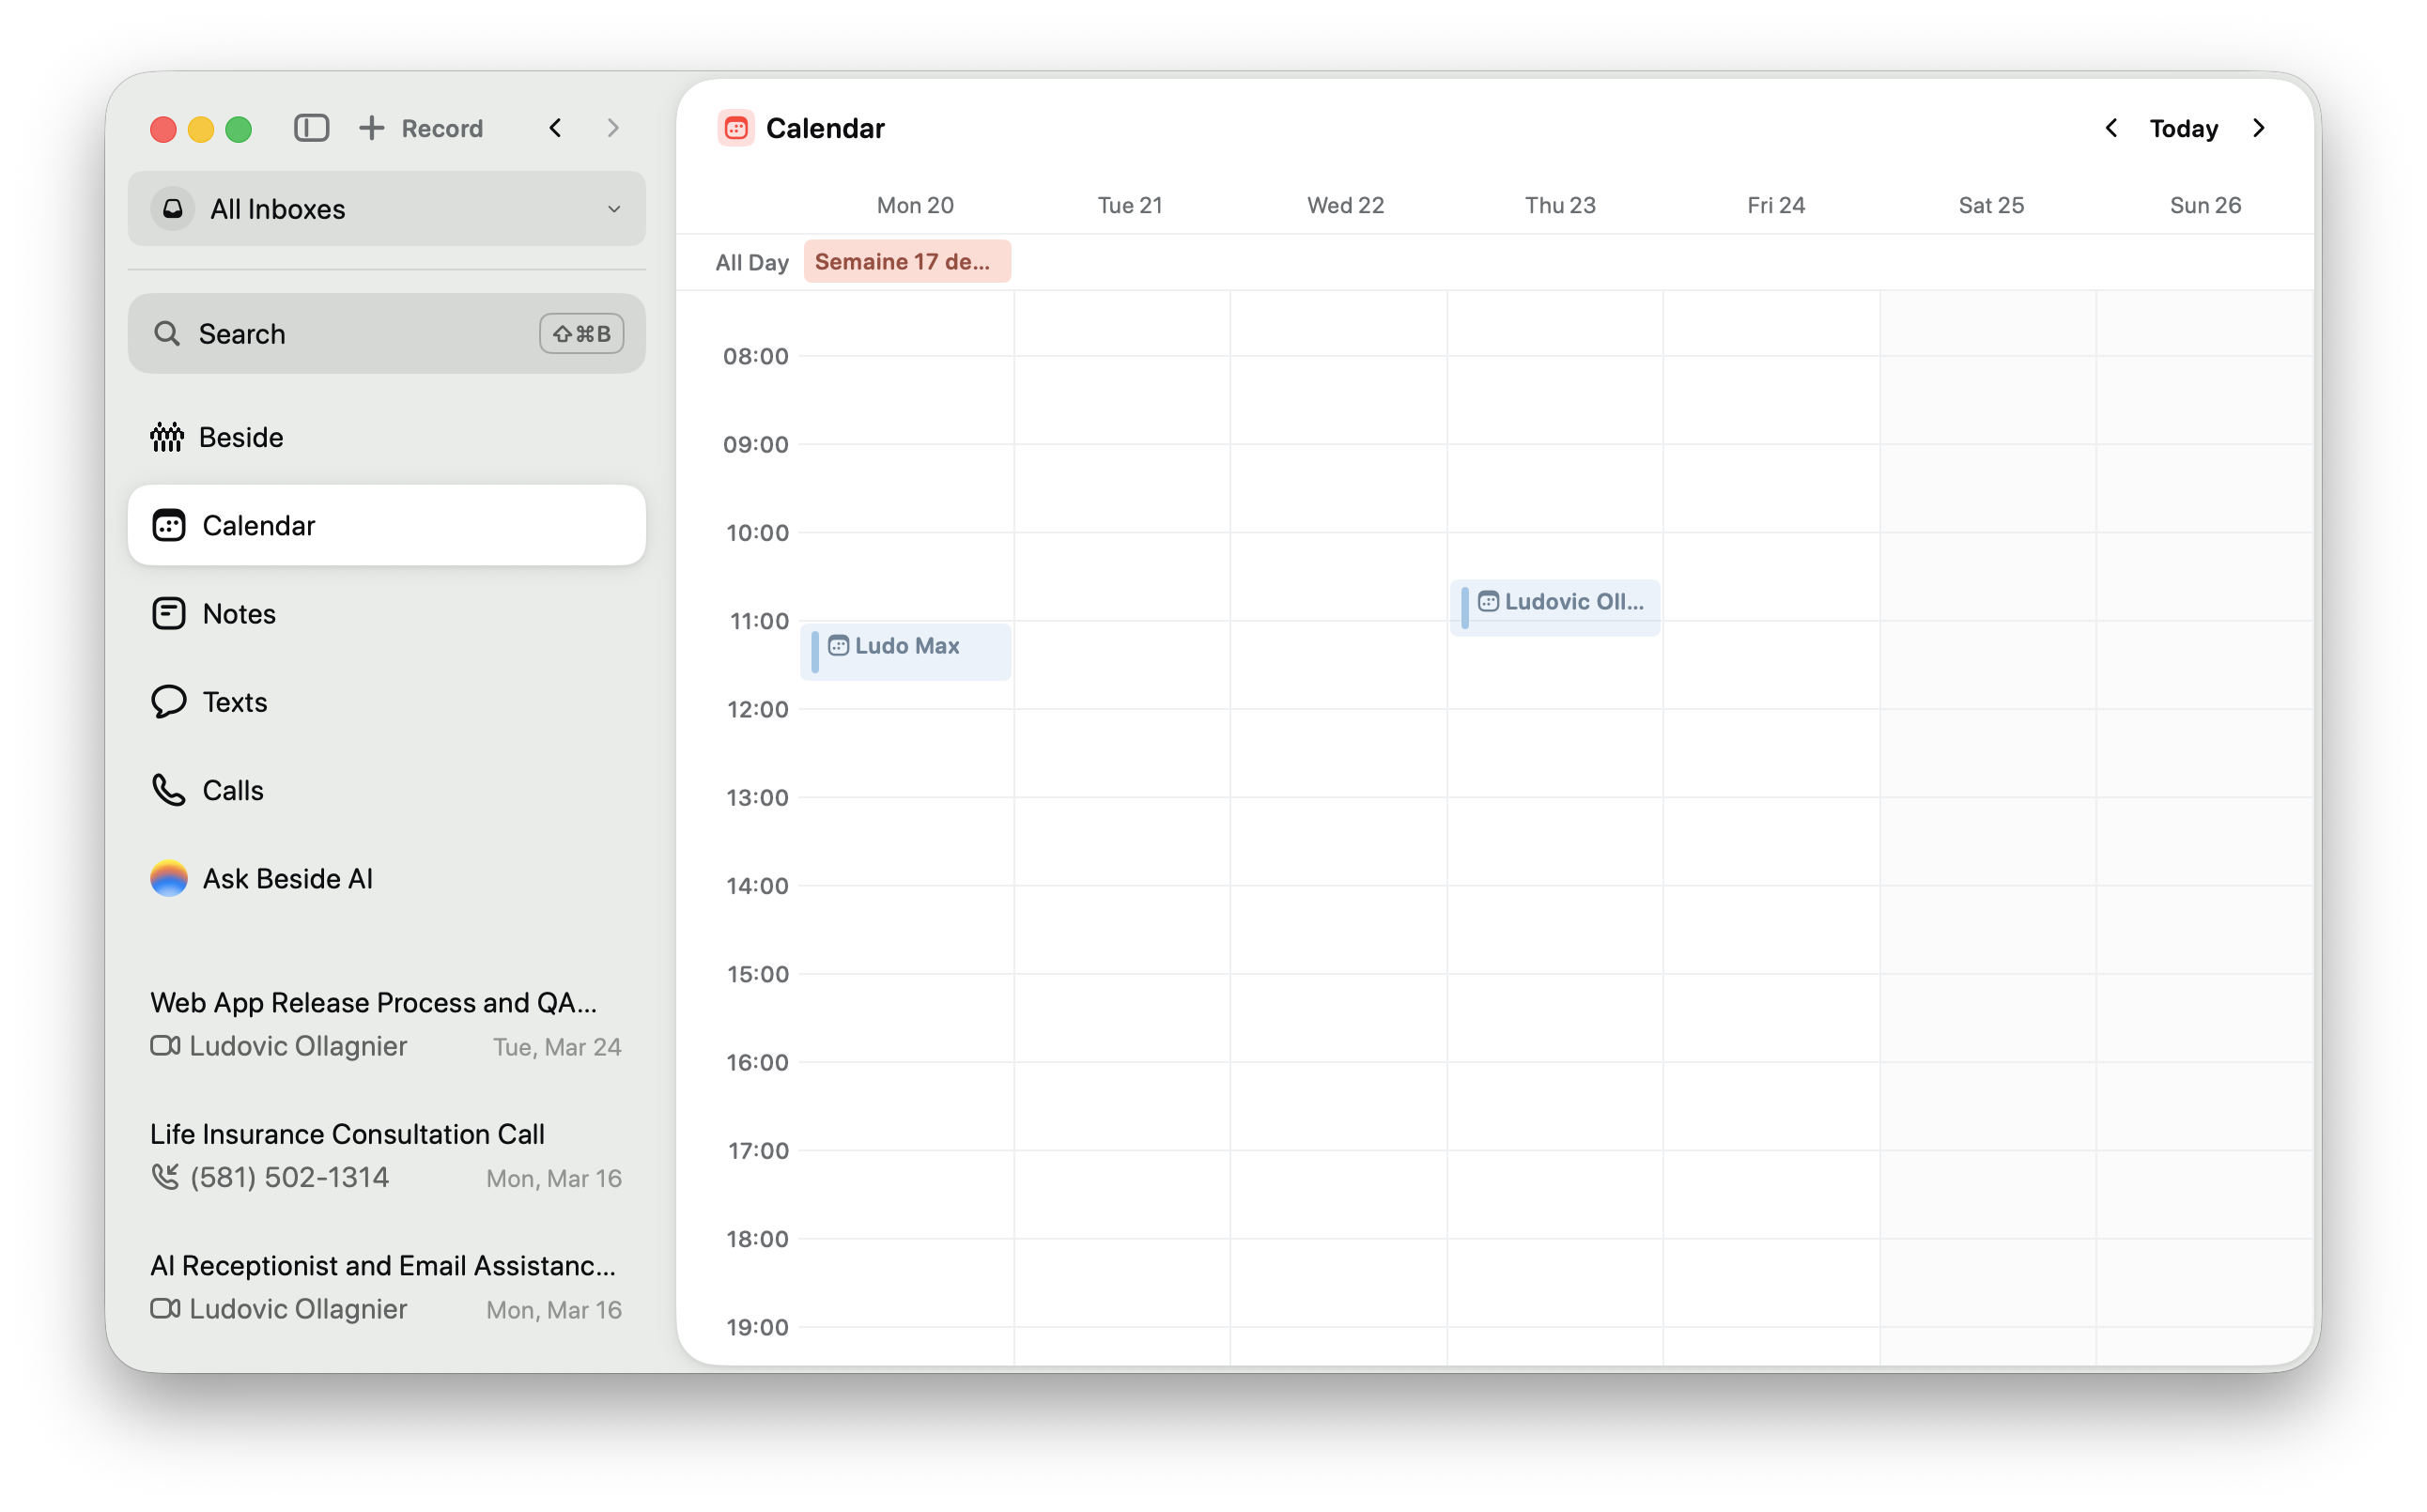Open the Ludovic Oll... event on Thursday

click(x=1555, y=607)
